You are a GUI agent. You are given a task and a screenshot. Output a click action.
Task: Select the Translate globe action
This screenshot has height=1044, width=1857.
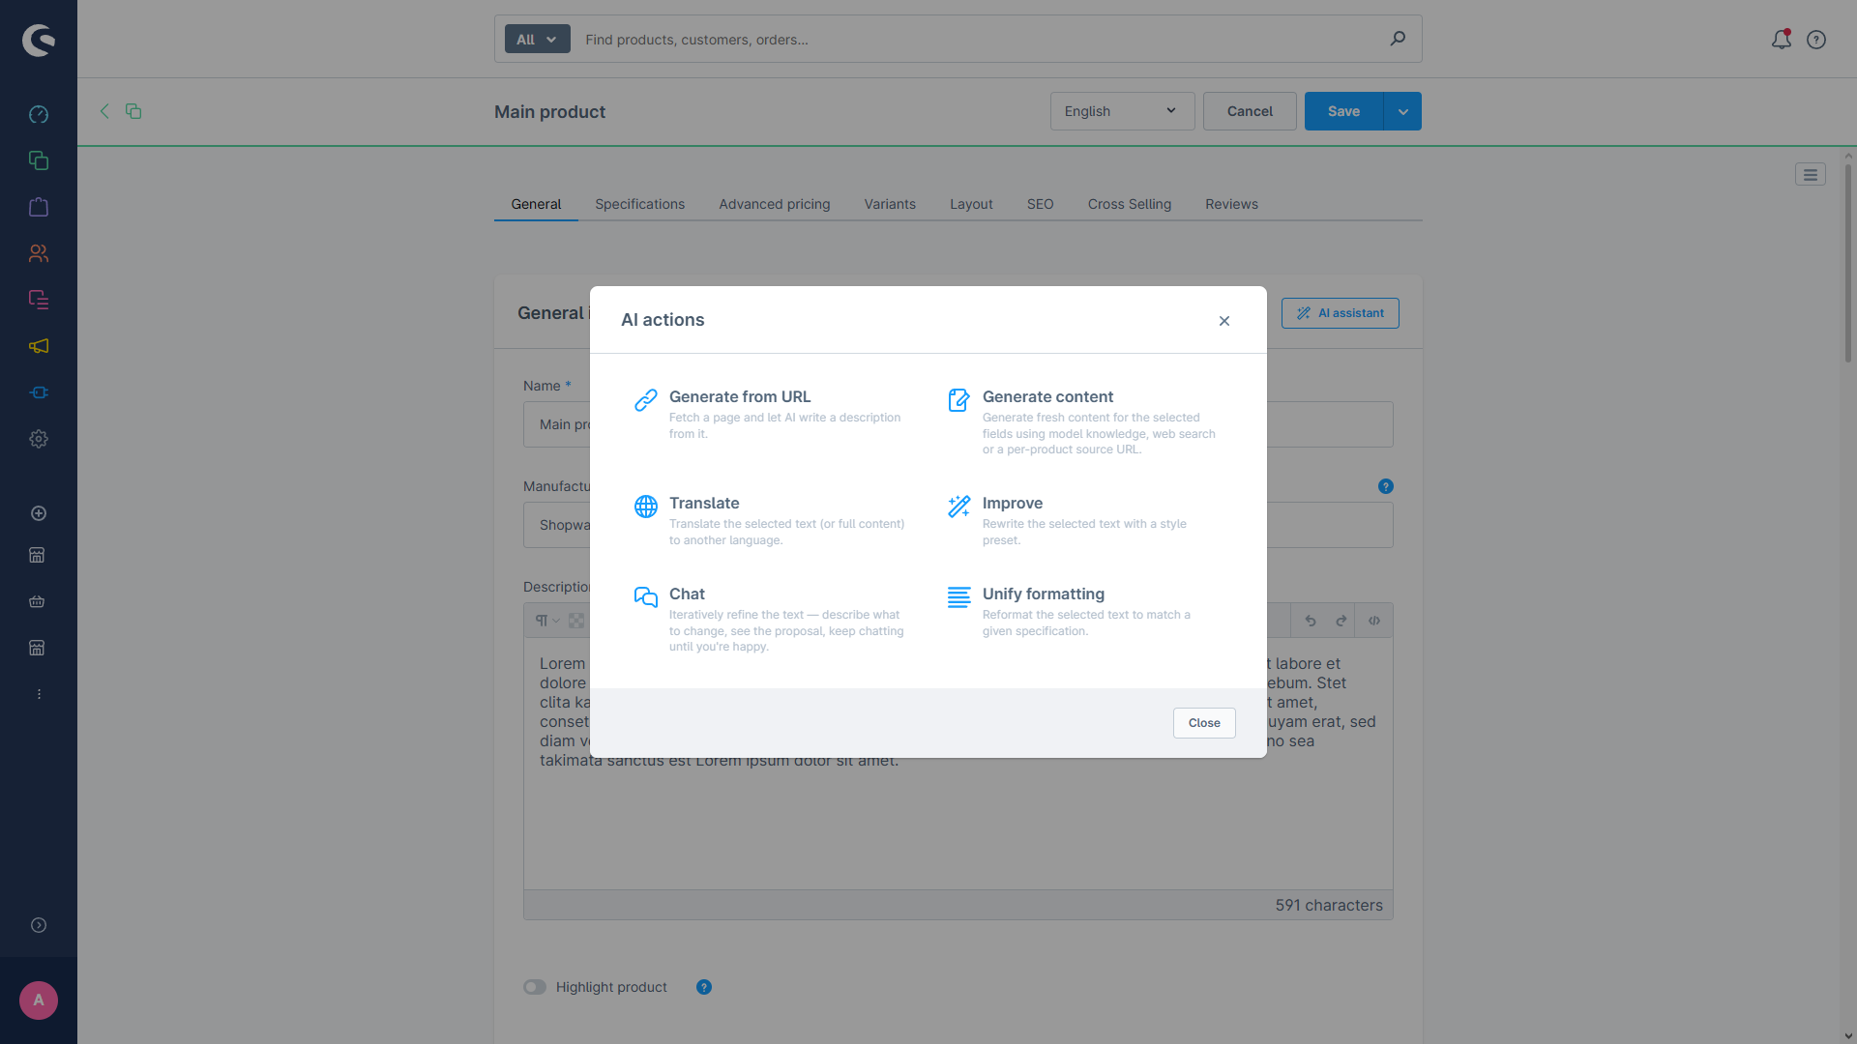tap(646, 507)
